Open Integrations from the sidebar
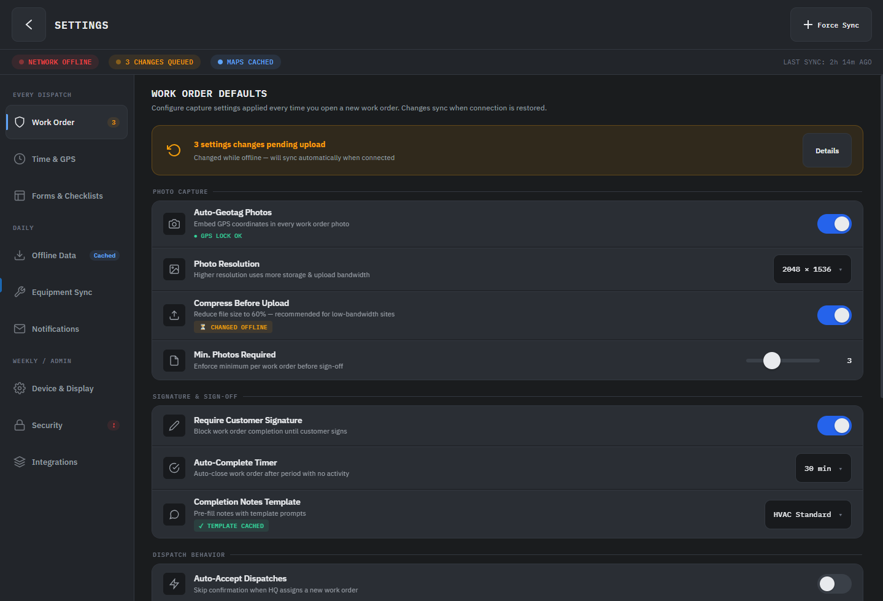Screen dimensions: 883x601 click(55, 462)
